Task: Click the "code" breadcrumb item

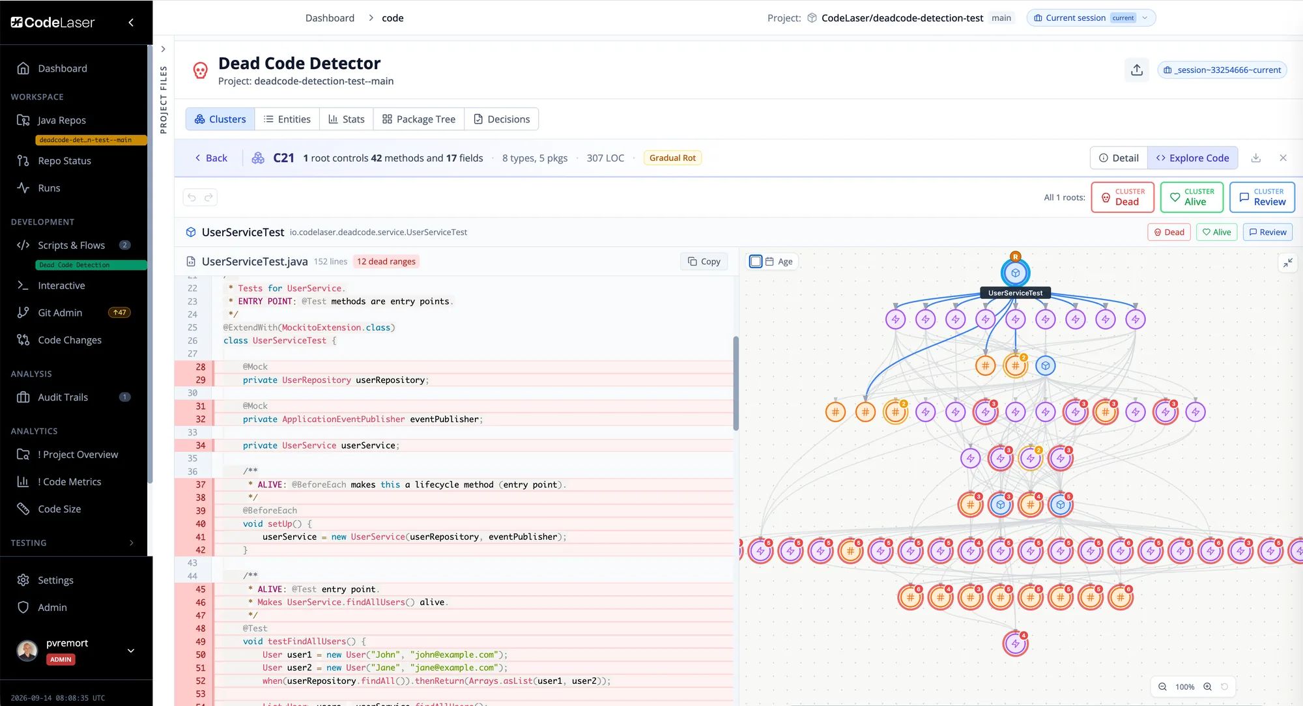Action: 393,18
